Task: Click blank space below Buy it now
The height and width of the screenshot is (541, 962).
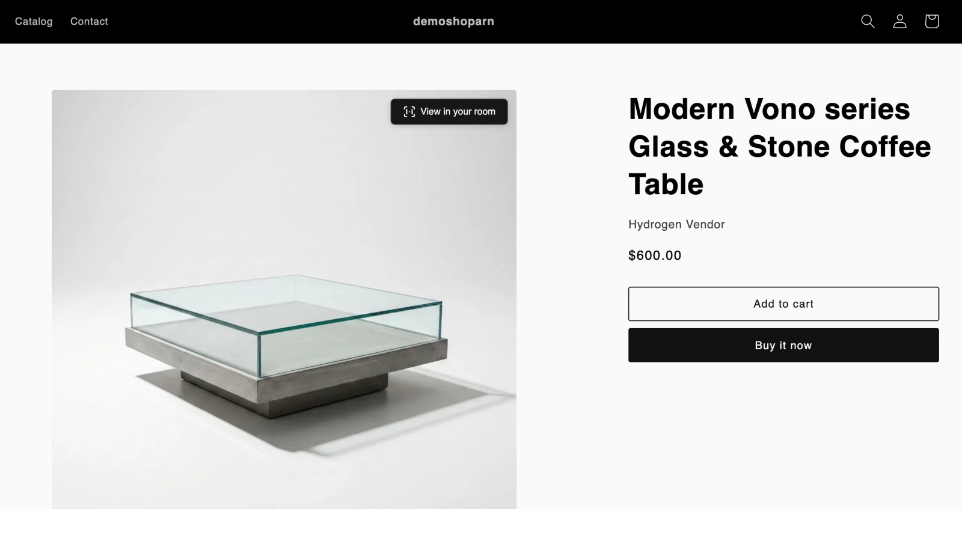Action: [782, 433]
